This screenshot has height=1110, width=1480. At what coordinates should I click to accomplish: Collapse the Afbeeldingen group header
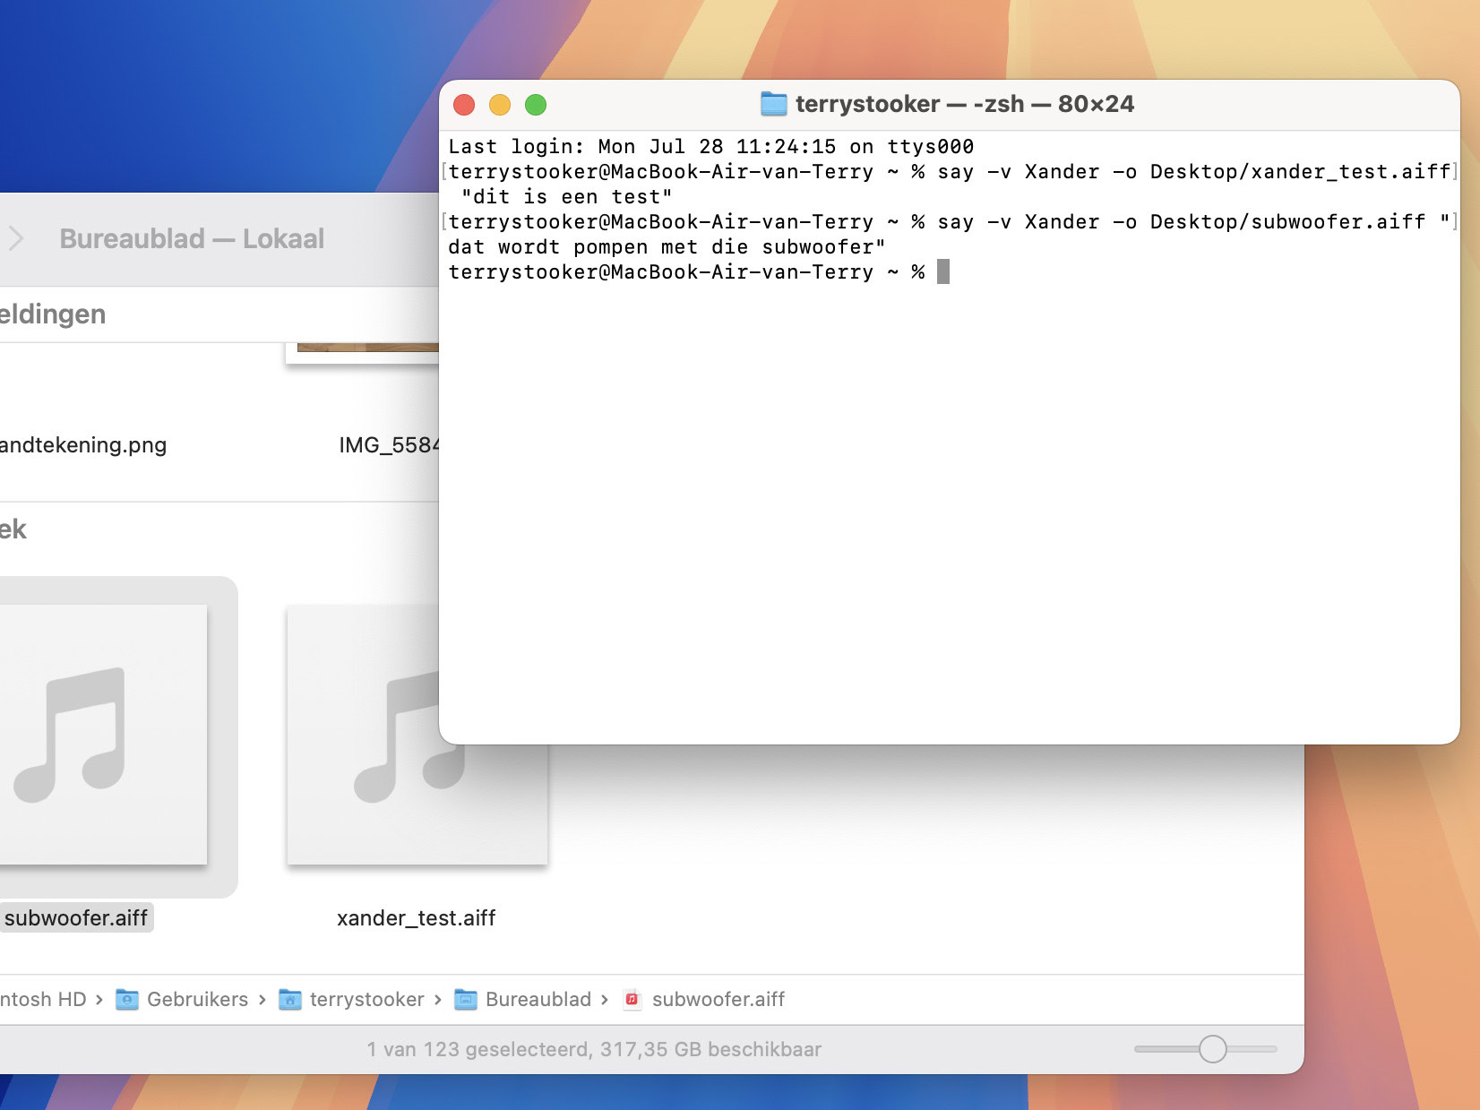pos(52,314)
